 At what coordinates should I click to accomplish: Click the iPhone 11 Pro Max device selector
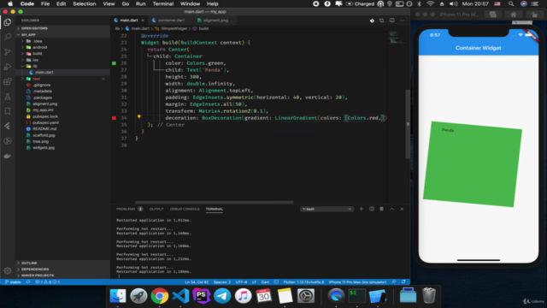click(x=357, y=281)
